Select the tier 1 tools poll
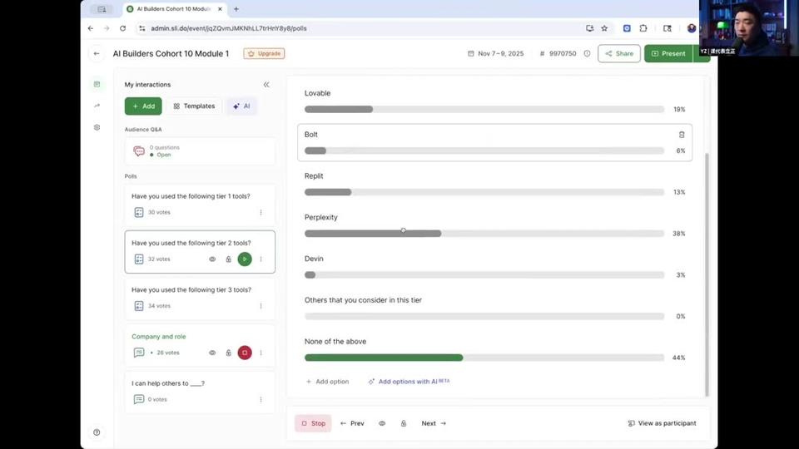 tap(200, 205)
